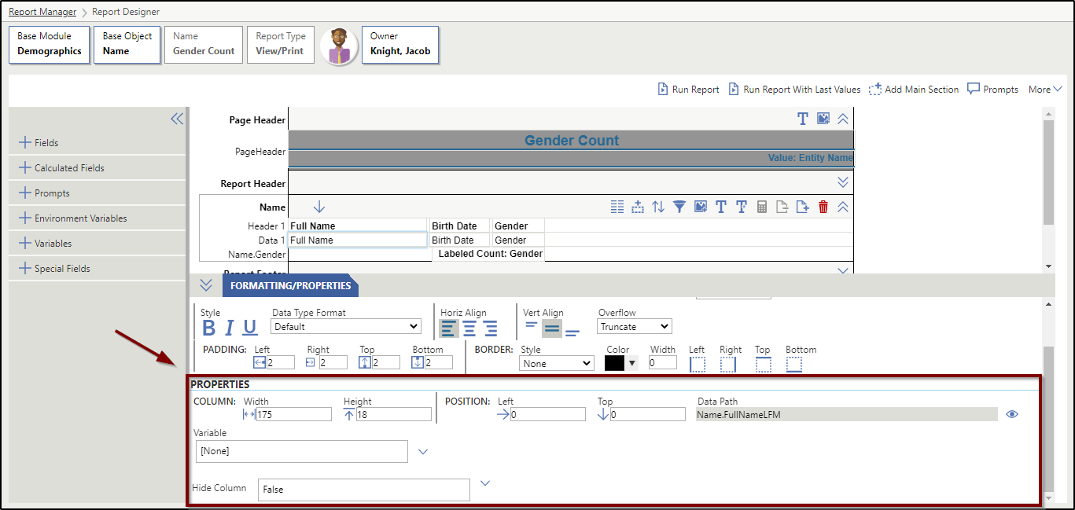Expand the Calculated Fields group
1075x510 pixels.
coord(68,168)
